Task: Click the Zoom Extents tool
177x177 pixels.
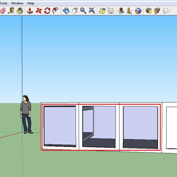Action: tap(92, 11)
